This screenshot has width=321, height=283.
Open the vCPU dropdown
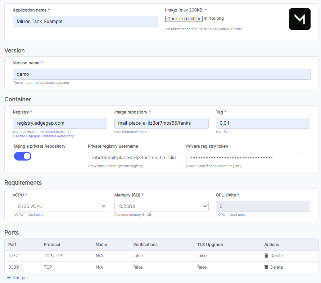point(60,206)
